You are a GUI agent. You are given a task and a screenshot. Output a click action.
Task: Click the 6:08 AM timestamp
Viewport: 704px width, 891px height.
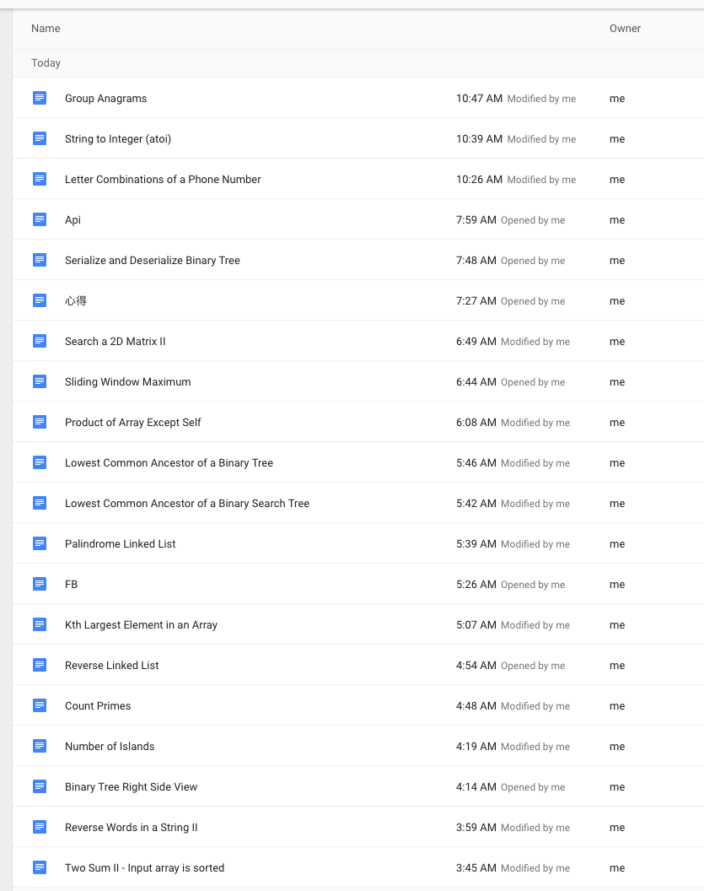tap(476, 422)
